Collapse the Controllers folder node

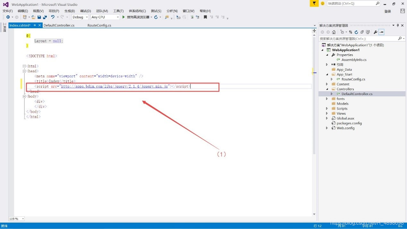327,89
